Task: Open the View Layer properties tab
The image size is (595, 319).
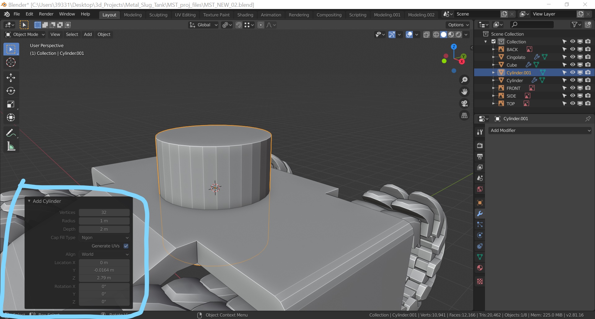Action: [480, 167]
